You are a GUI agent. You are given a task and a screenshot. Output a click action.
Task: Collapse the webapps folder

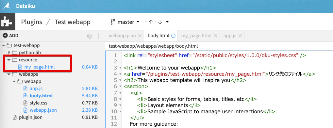(9, 74)
